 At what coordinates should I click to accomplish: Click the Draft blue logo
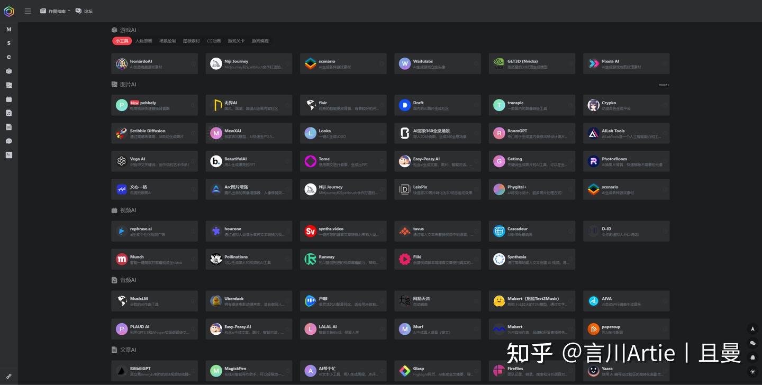405,105
